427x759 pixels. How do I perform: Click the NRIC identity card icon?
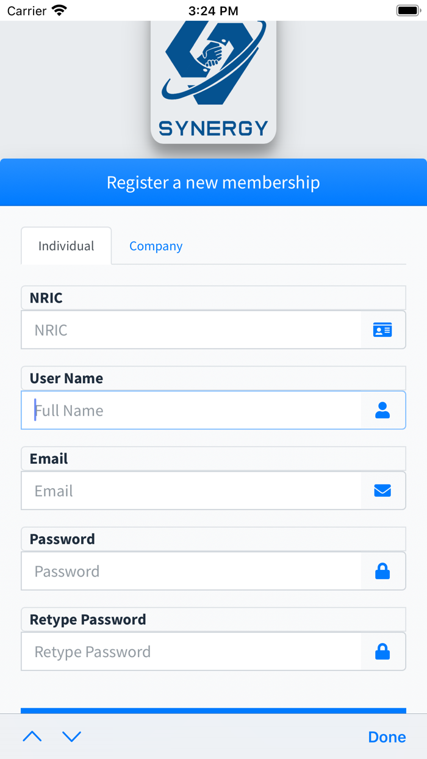pos(382,329)
